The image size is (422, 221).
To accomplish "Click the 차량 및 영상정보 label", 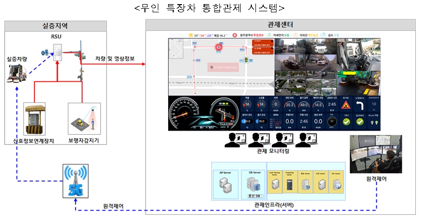I will (115, 59).
